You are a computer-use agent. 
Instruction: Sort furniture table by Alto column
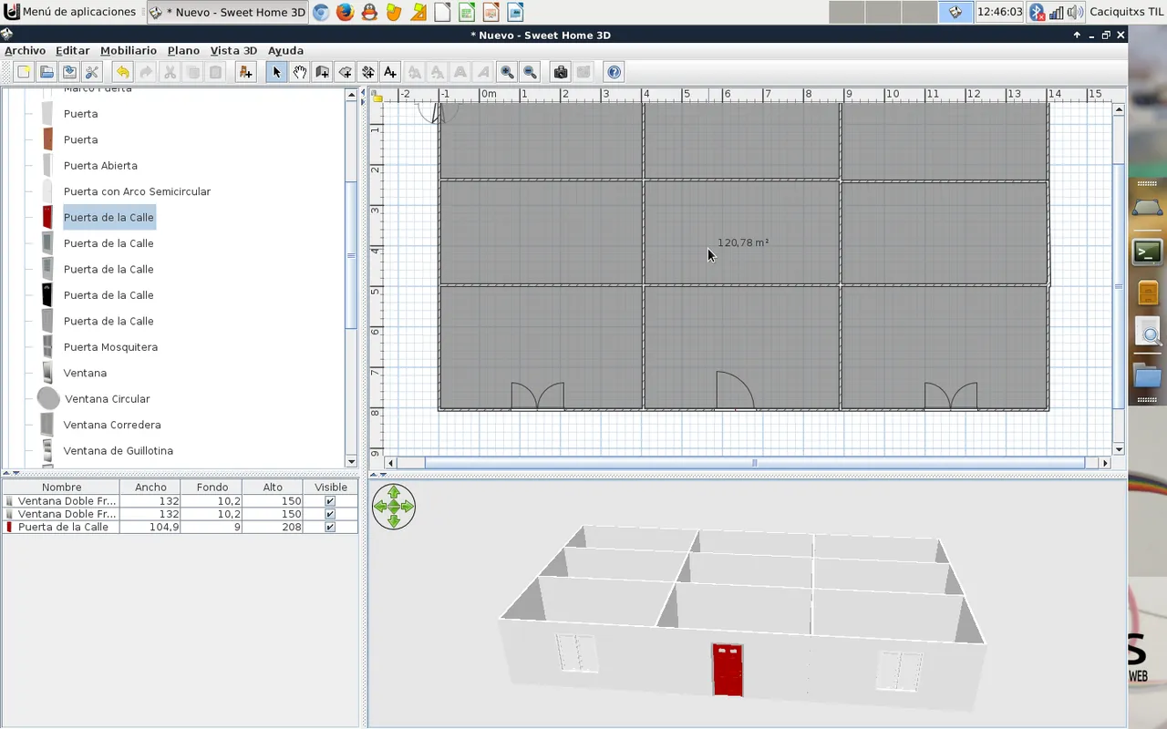[273, 488]
